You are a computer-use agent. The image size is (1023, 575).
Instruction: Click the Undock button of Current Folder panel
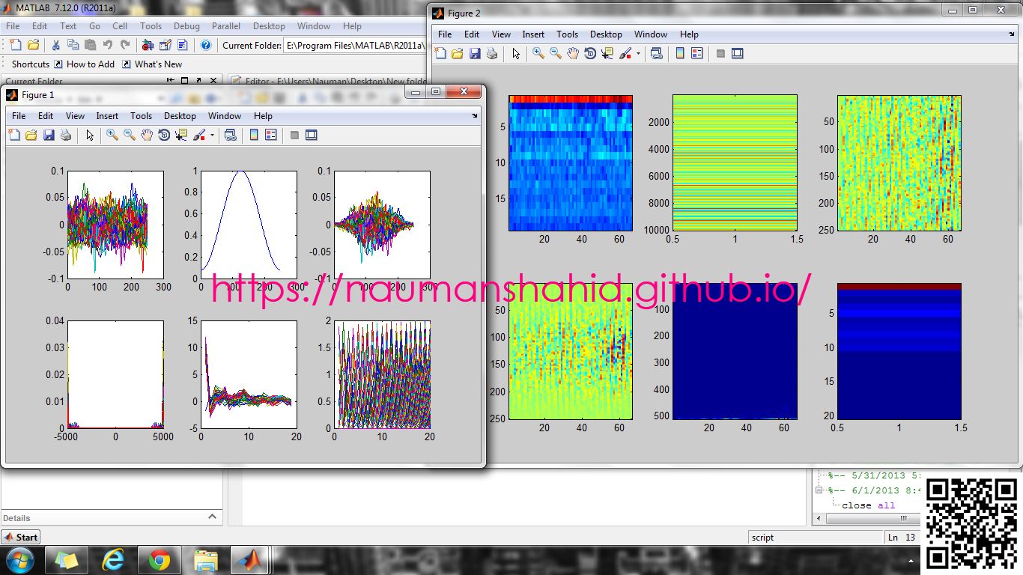click(198, 80)
